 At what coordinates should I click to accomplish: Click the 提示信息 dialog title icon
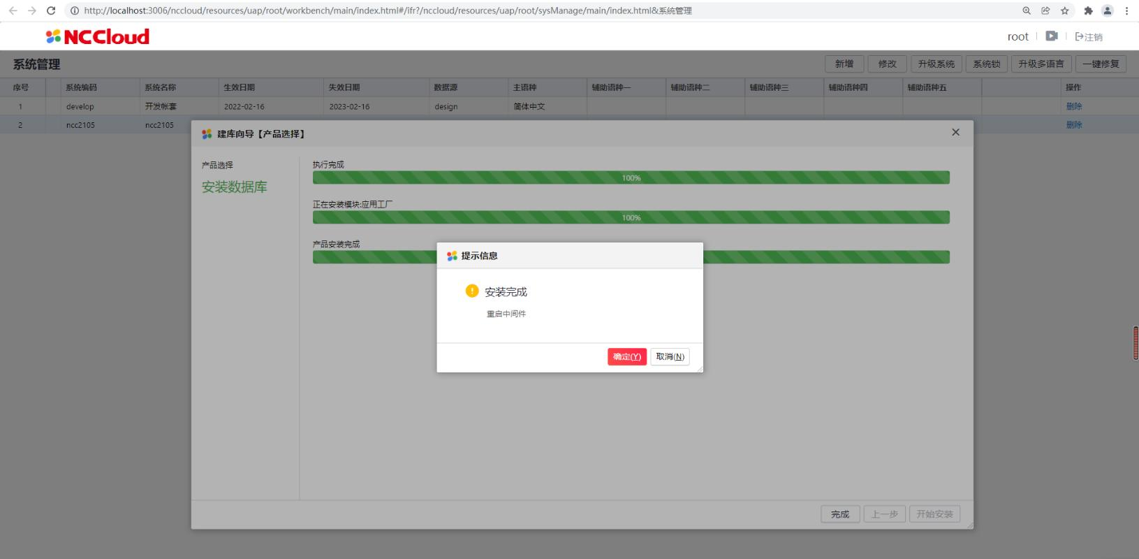point(452,256)
